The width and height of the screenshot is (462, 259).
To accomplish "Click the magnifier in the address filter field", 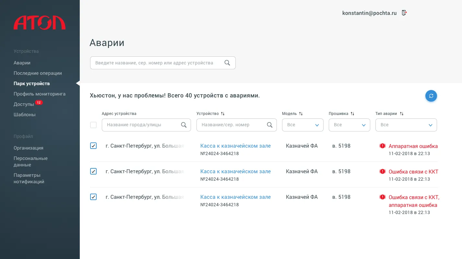I will click(184, 125).
